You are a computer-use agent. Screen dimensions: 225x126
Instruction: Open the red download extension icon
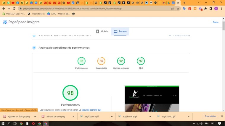tap(190, 9)
